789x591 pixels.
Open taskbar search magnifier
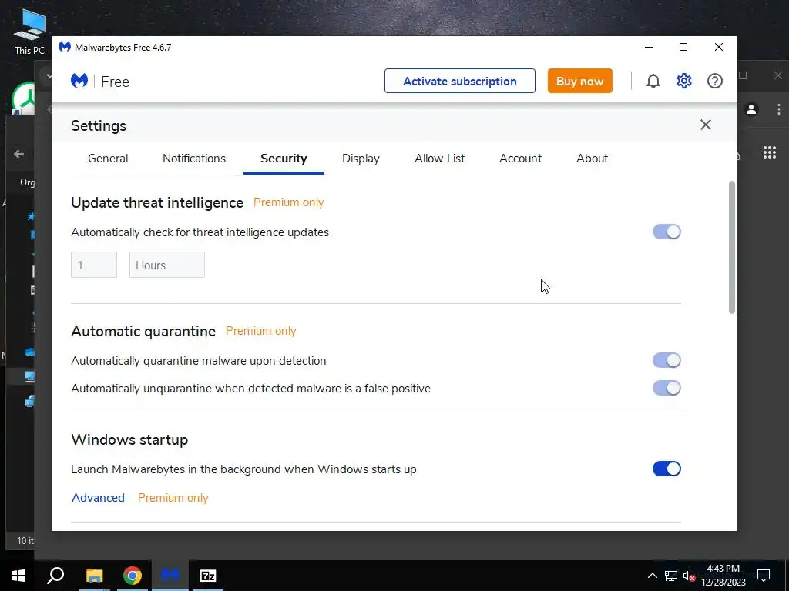click(55, 576)
